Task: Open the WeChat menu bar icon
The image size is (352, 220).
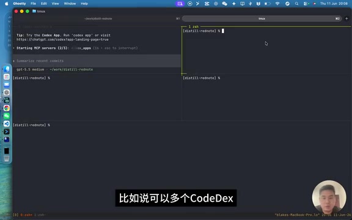Action: [224, 4]
